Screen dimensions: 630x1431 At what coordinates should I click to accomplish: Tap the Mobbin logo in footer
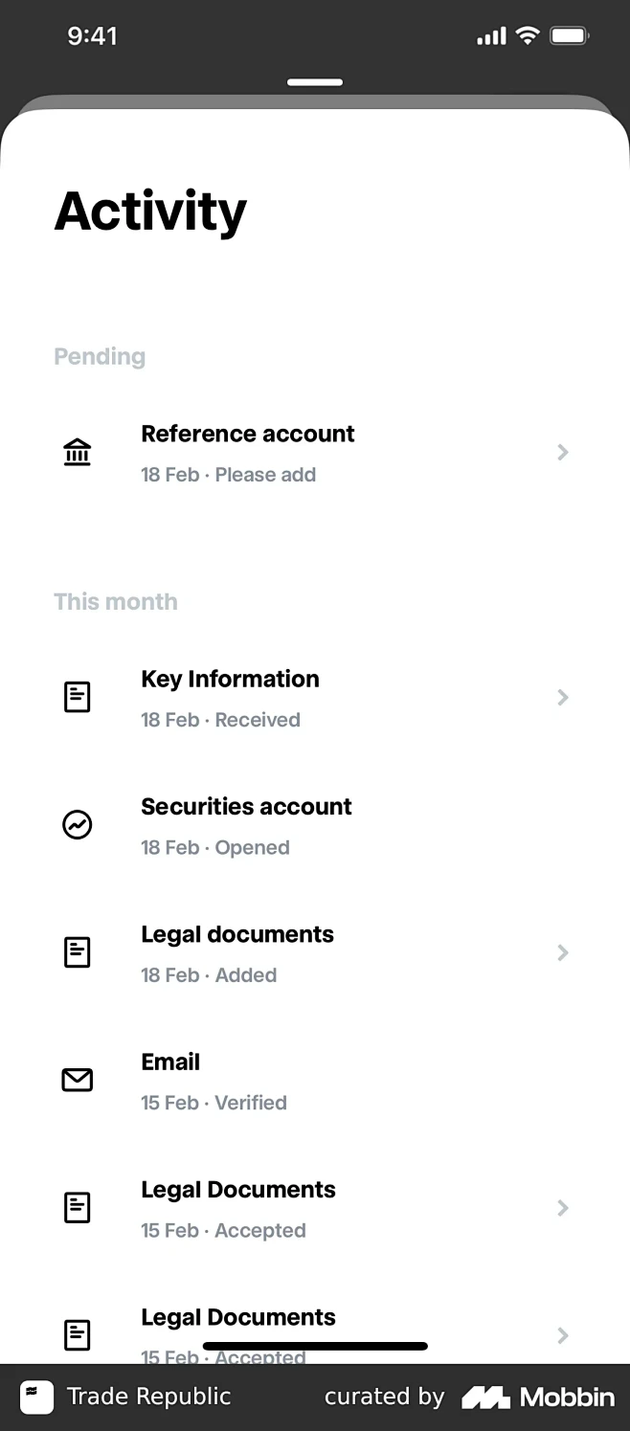coord(538,1397)
